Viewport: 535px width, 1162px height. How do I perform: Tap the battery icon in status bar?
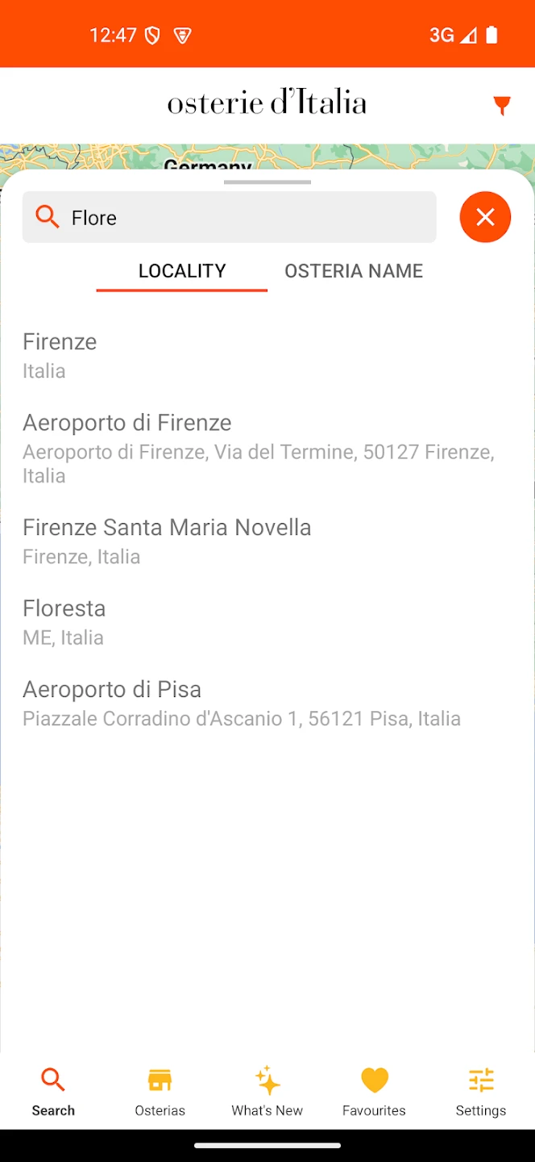[491, 35]
